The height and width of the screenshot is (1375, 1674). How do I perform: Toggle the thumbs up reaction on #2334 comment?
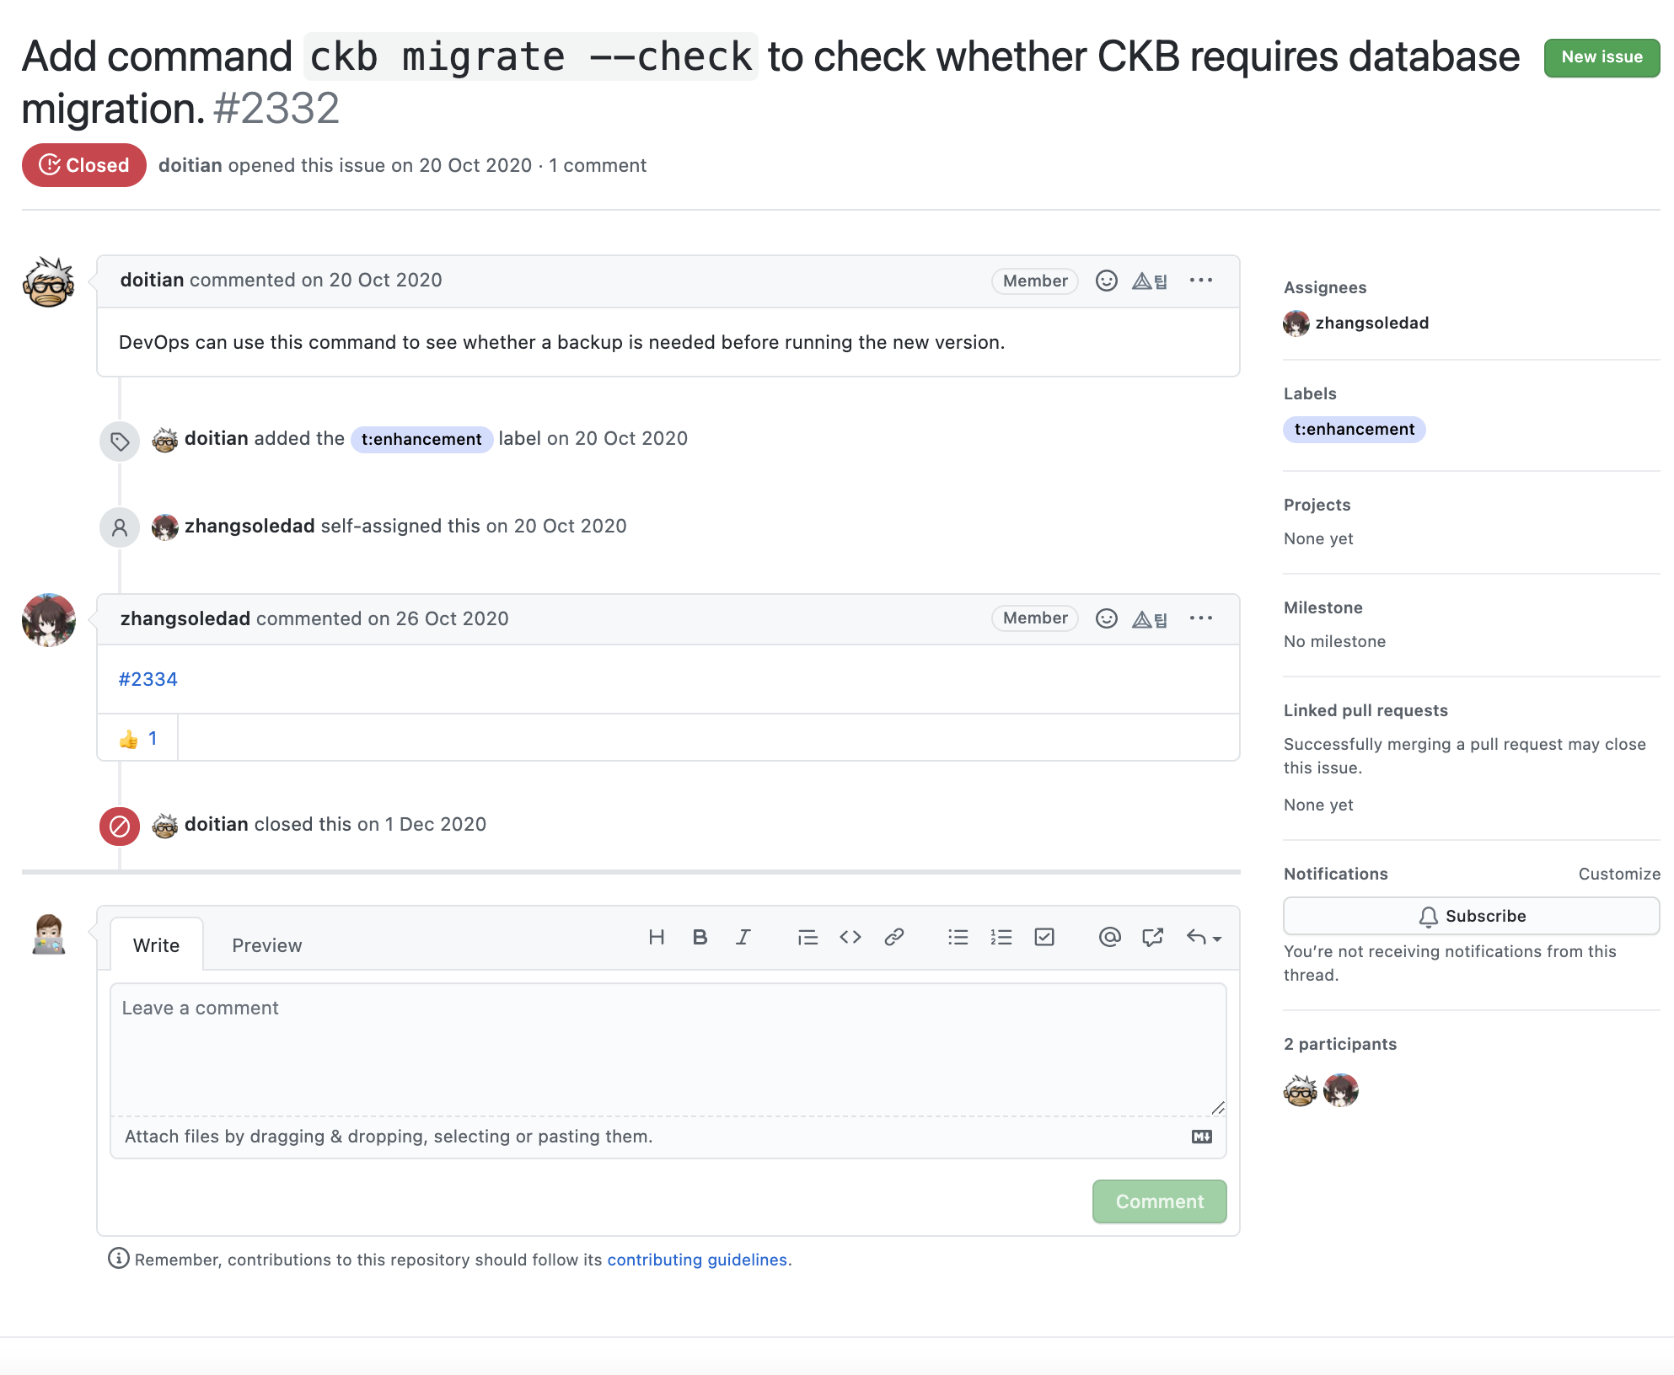[x=137, y=739]
